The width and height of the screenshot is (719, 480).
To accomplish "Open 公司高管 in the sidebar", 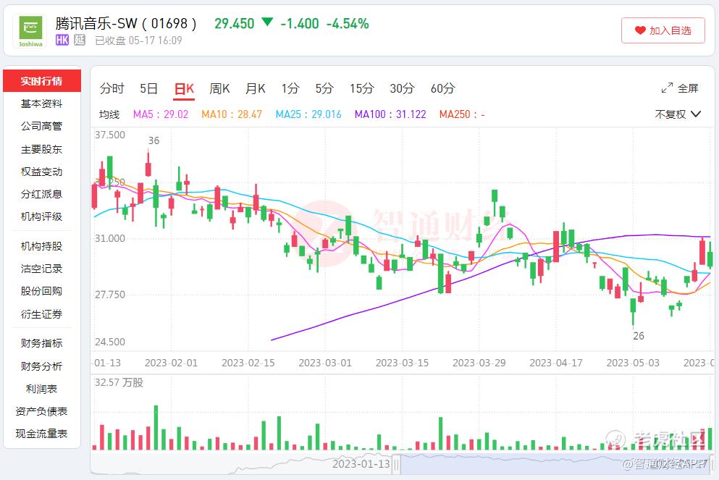I will [x=42, y=126].
